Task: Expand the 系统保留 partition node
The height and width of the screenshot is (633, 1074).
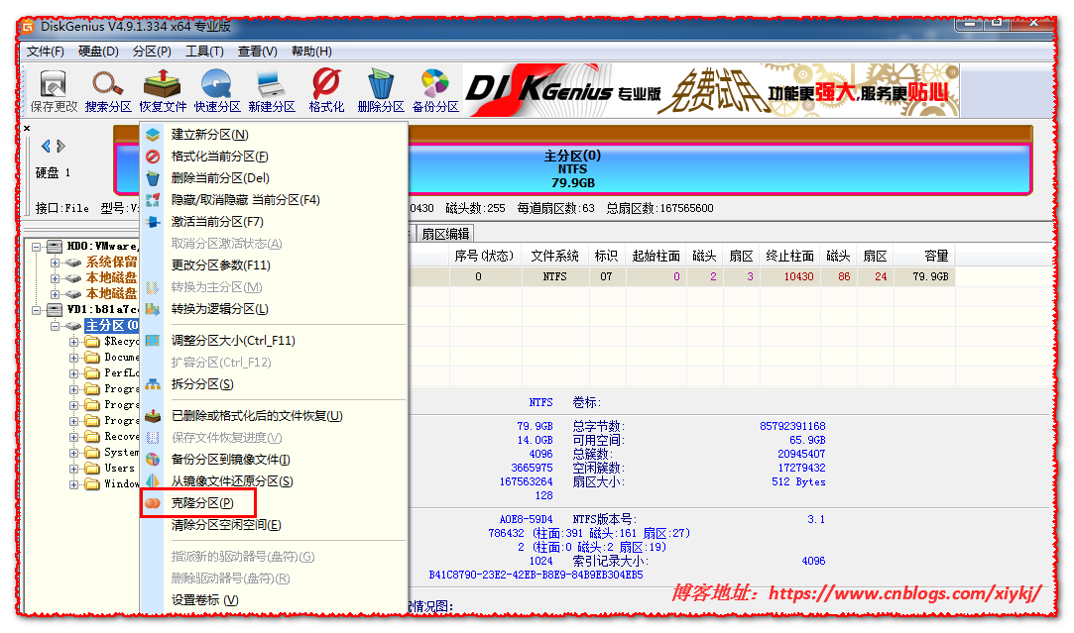Action: (55, 263)
